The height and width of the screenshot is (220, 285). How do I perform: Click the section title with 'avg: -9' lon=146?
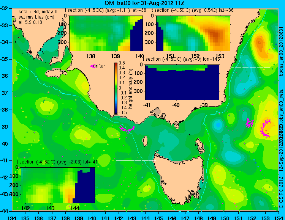pos(181,59)
